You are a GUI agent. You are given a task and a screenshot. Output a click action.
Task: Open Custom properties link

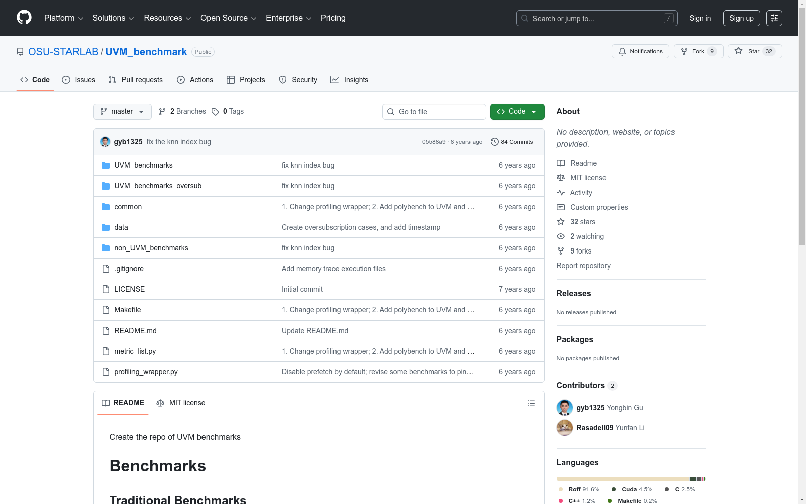599,207
